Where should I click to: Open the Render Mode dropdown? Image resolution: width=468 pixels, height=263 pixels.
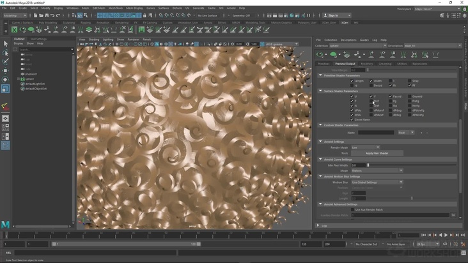pos(365,147)
